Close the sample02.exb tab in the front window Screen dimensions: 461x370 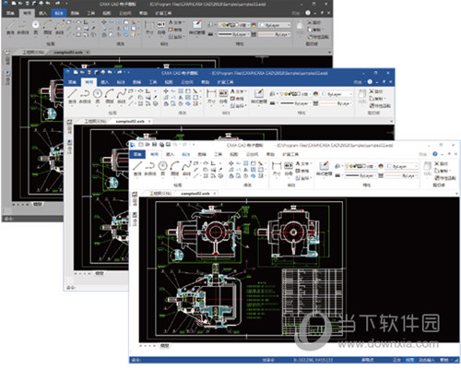[x=215, y=194]
